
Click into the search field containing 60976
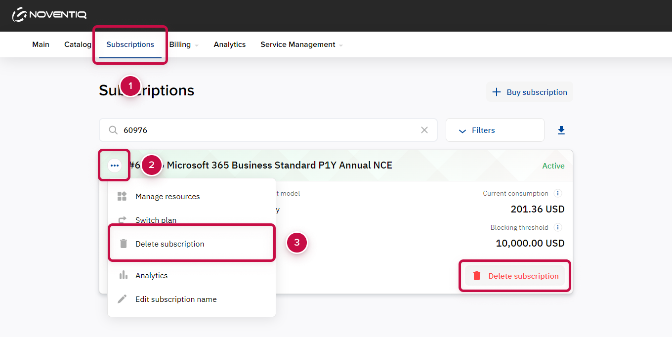tap(267, 130)
